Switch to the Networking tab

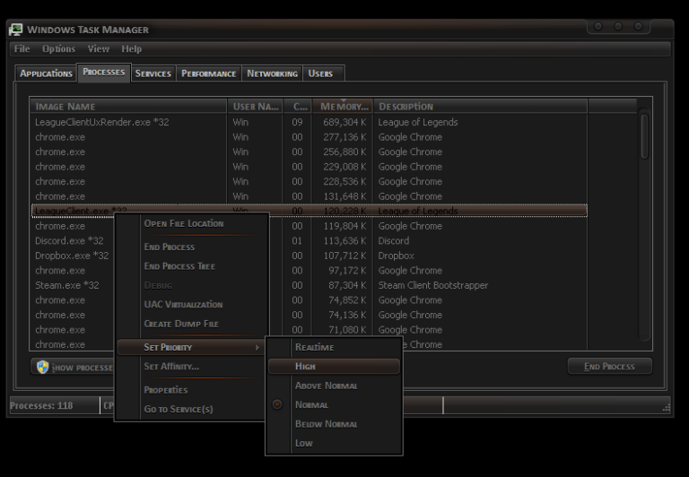click(x=272, y=74)
